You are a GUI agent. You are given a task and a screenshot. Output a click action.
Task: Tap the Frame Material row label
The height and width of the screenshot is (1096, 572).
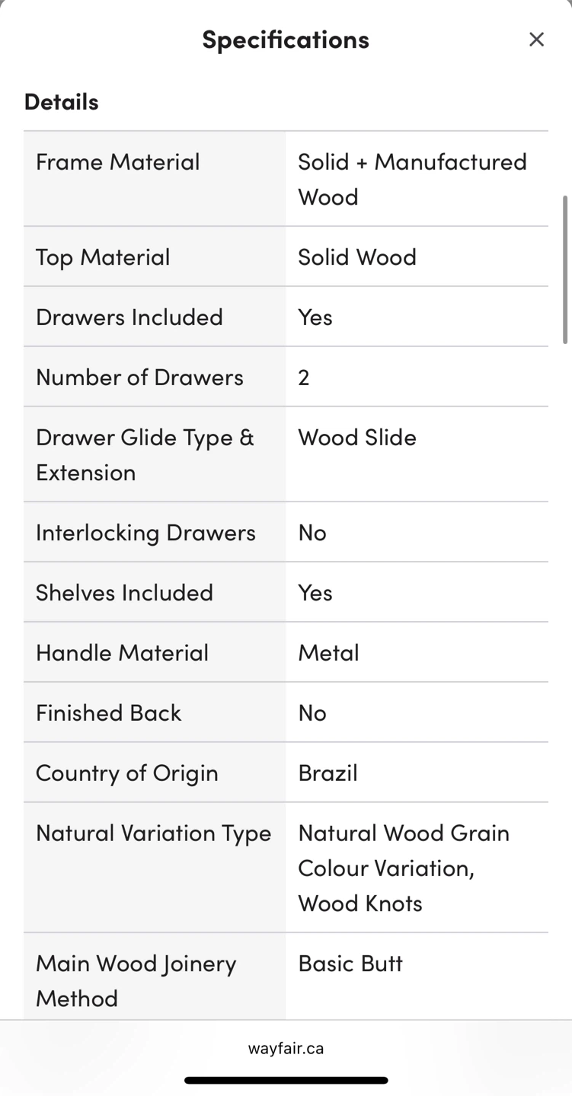pyautogui.click(x=118, y=161)
